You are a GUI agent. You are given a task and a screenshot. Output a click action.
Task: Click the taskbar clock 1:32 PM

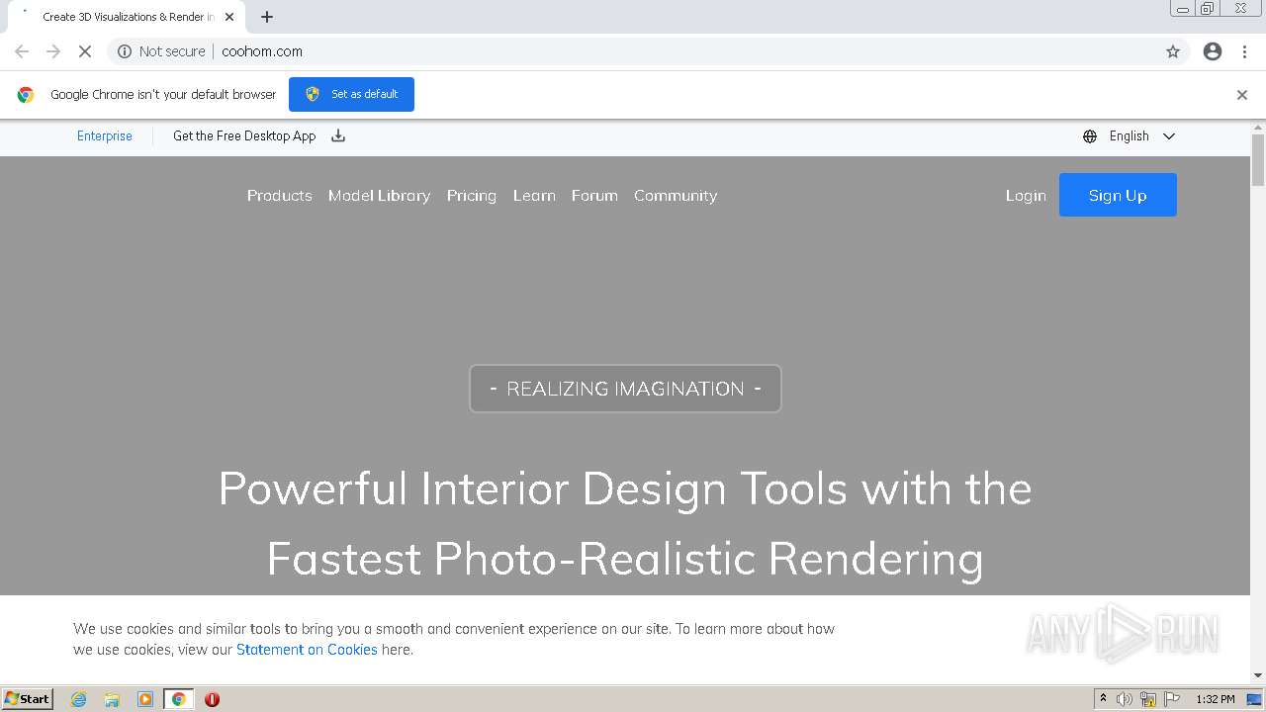click(1216, 699)
